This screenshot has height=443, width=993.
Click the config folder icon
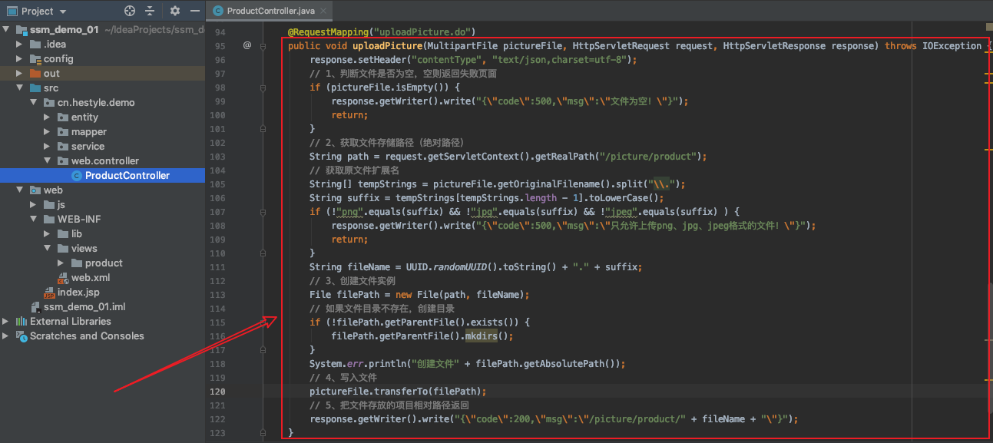point(35,58)
